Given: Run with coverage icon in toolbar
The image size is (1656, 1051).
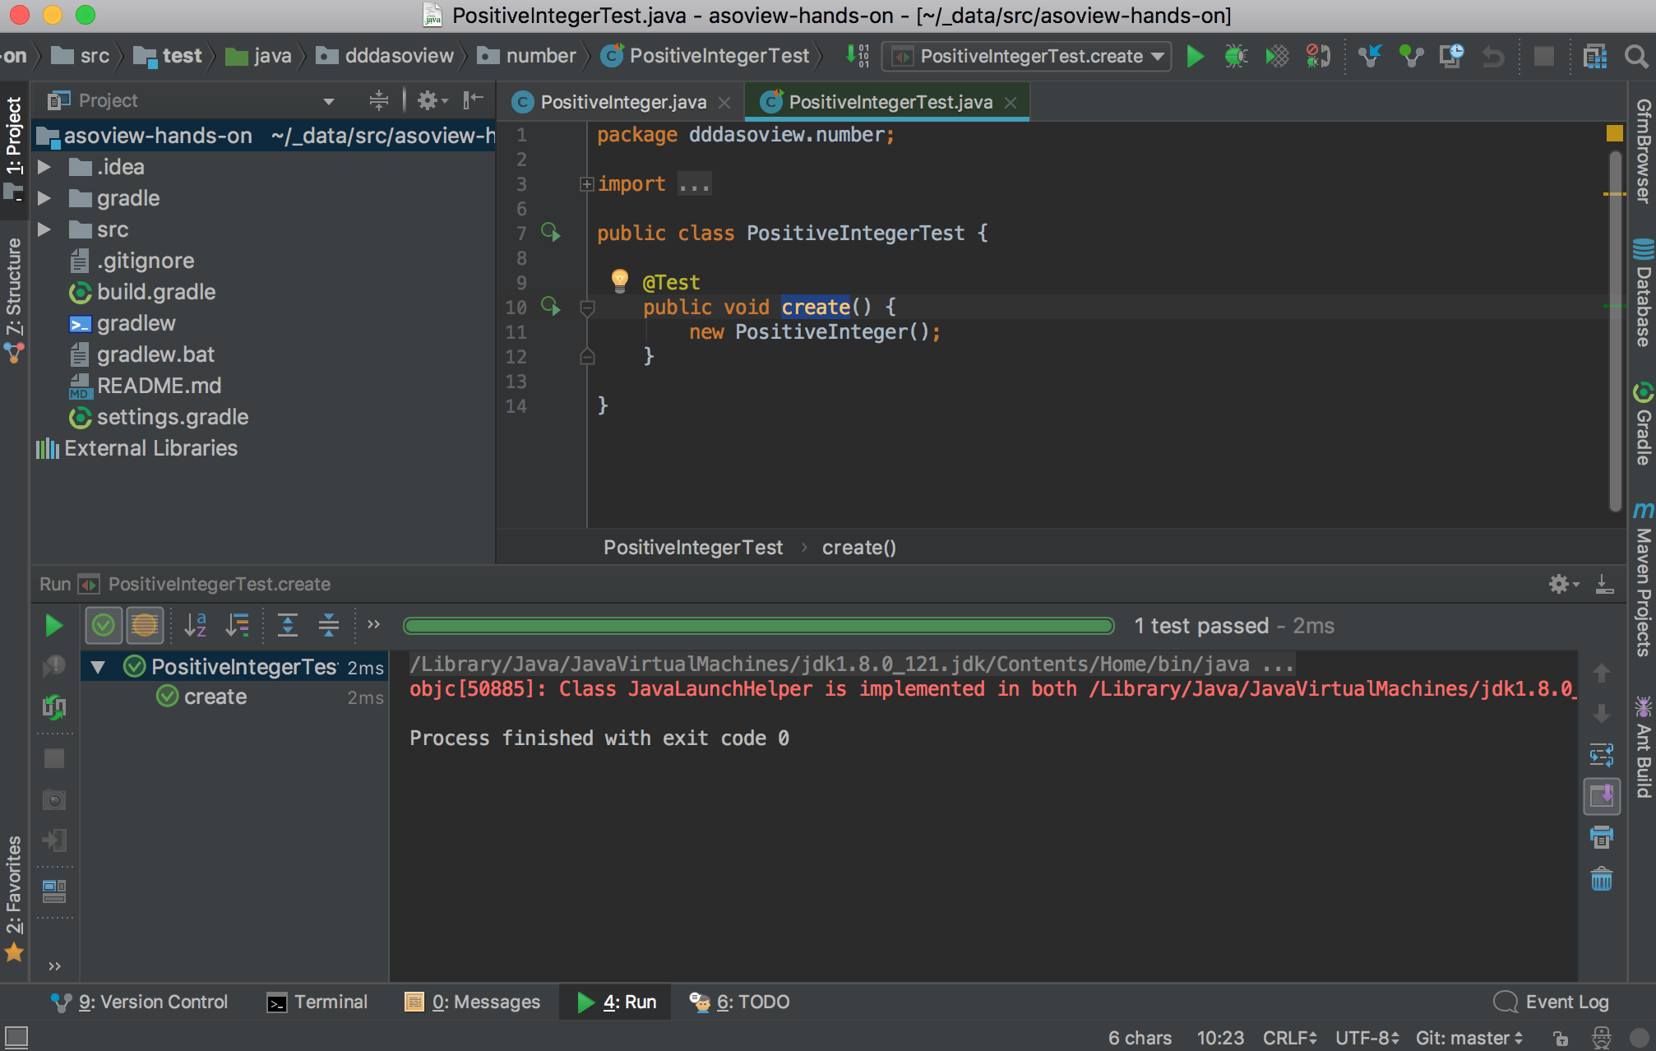Looking at the screenshot, I should pyautogui.click(x=1277, y=56).
